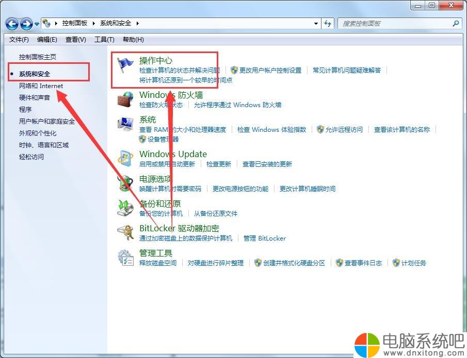The height and width of the screenshot is (358, 467).
Task: Click 设备管理器 link
Action: (163, 139)
